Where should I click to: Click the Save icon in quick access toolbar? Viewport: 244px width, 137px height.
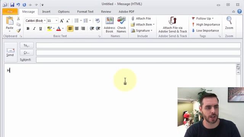pos(12,5)
